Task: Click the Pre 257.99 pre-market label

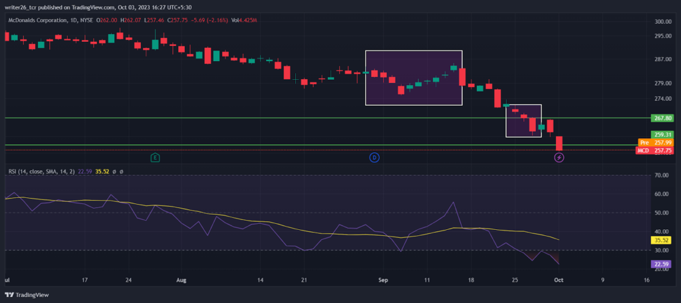Action: tap(655, 142)
